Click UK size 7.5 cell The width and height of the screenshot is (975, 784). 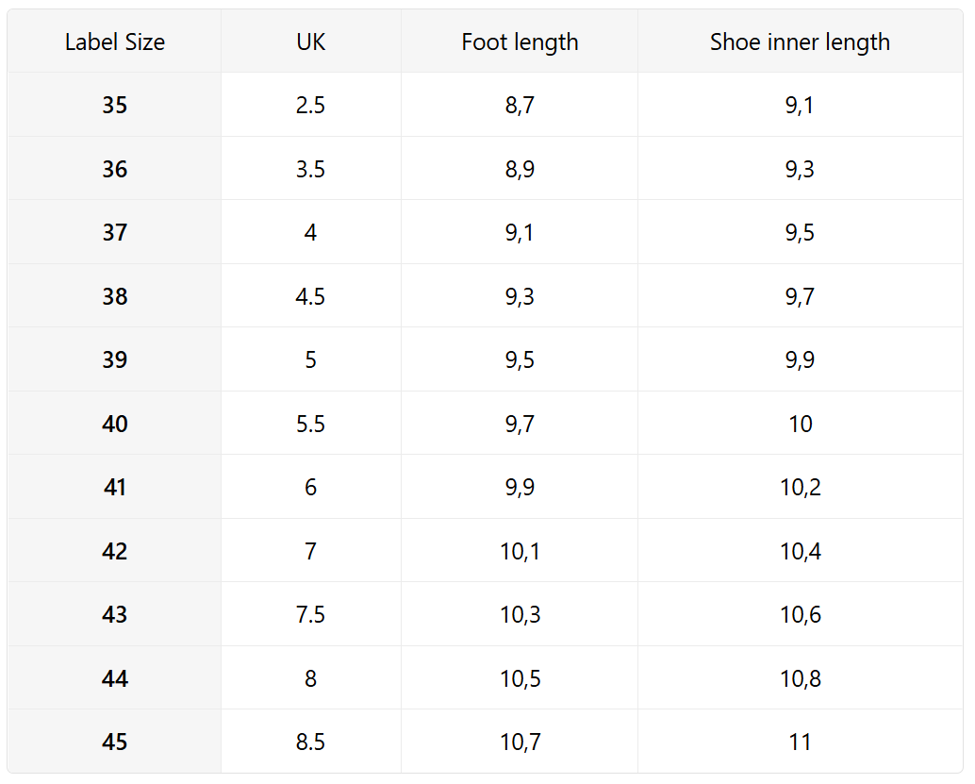[310, 615]
